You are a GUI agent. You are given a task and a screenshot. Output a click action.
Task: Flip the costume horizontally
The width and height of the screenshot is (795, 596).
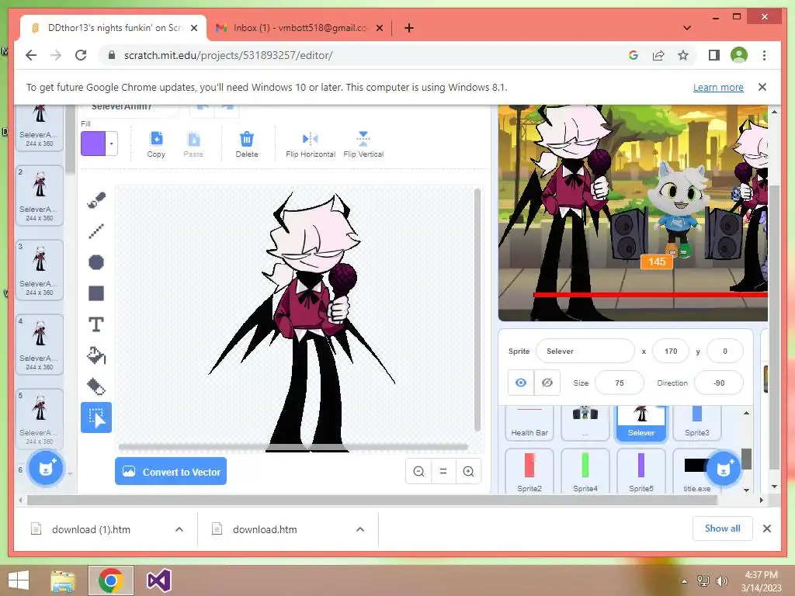click(311, 144)
